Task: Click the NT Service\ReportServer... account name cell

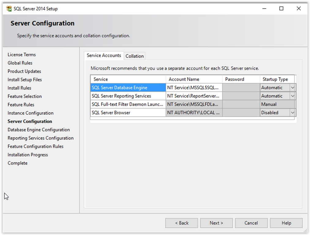Action: [194, 96]
